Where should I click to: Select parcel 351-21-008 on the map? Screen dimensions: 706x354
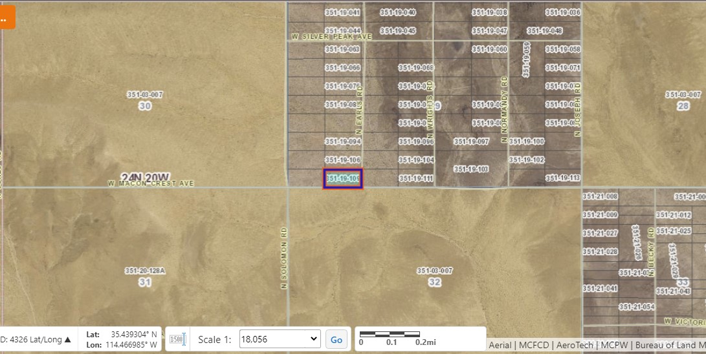(600, 196)
